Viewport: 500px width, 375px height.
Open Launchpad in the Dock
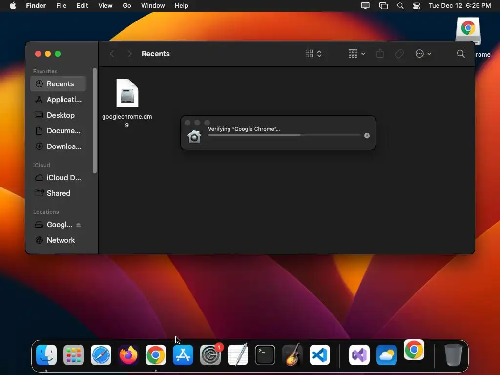point(74,355)
